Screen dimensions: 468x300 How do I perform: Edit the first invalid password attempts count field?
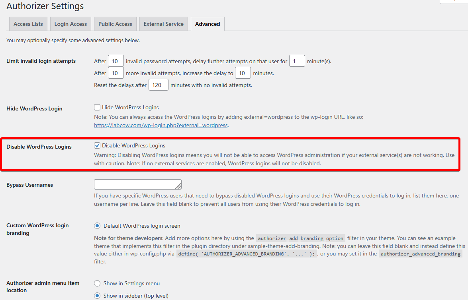[x=116, y=61]
